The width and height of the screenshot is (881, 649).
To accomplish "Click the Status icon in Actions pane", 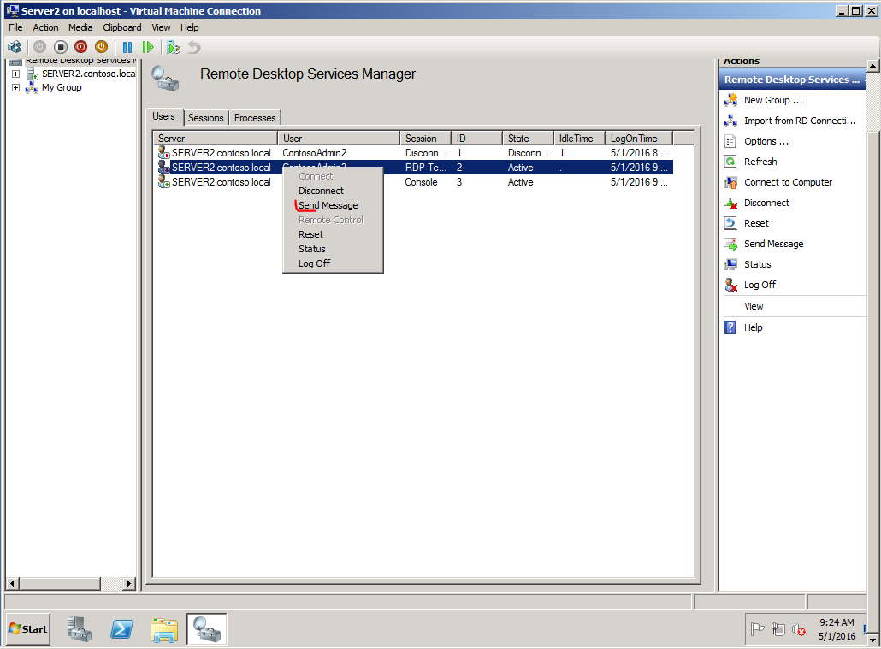I will 730,264.
